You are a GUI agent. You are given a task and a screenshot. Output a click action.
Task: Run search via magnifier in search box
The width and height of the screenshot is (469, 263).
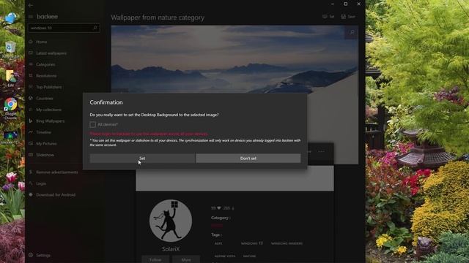point(95,28)
